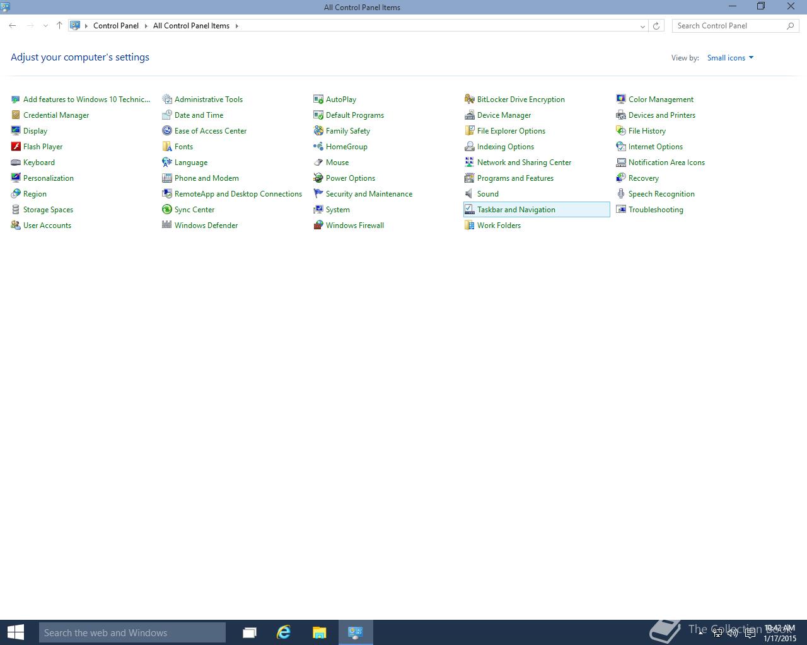Click the Display icon

[x=16, y=130]
